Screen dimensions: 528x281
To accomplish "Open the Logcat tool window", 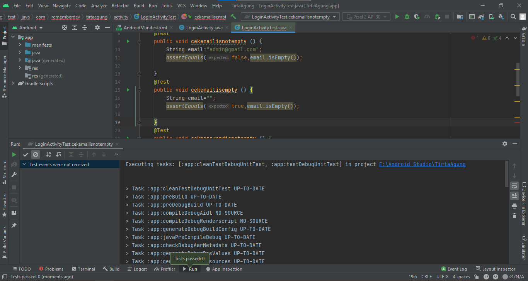I will click(x=136, y=269).
